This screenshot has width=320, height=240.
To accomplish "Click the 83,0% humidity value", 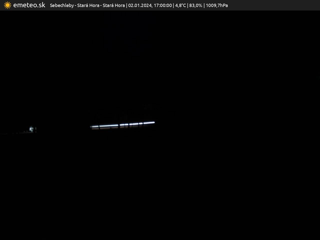I will click(x=196, y=5).
